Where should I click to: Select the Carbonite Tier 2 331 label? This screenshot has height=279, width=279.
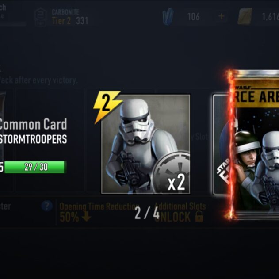point(70,17)
